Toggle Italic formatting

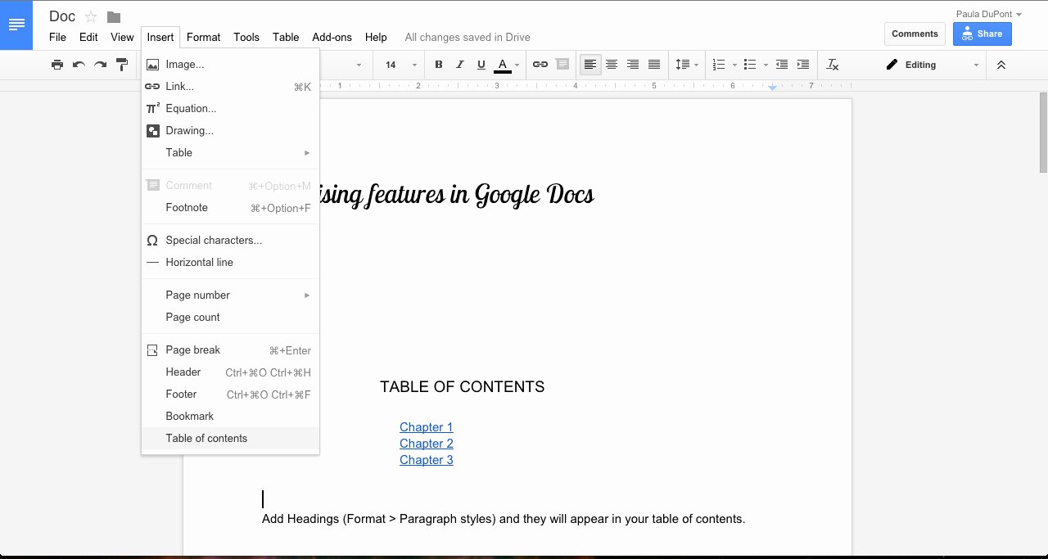[460, 65]
